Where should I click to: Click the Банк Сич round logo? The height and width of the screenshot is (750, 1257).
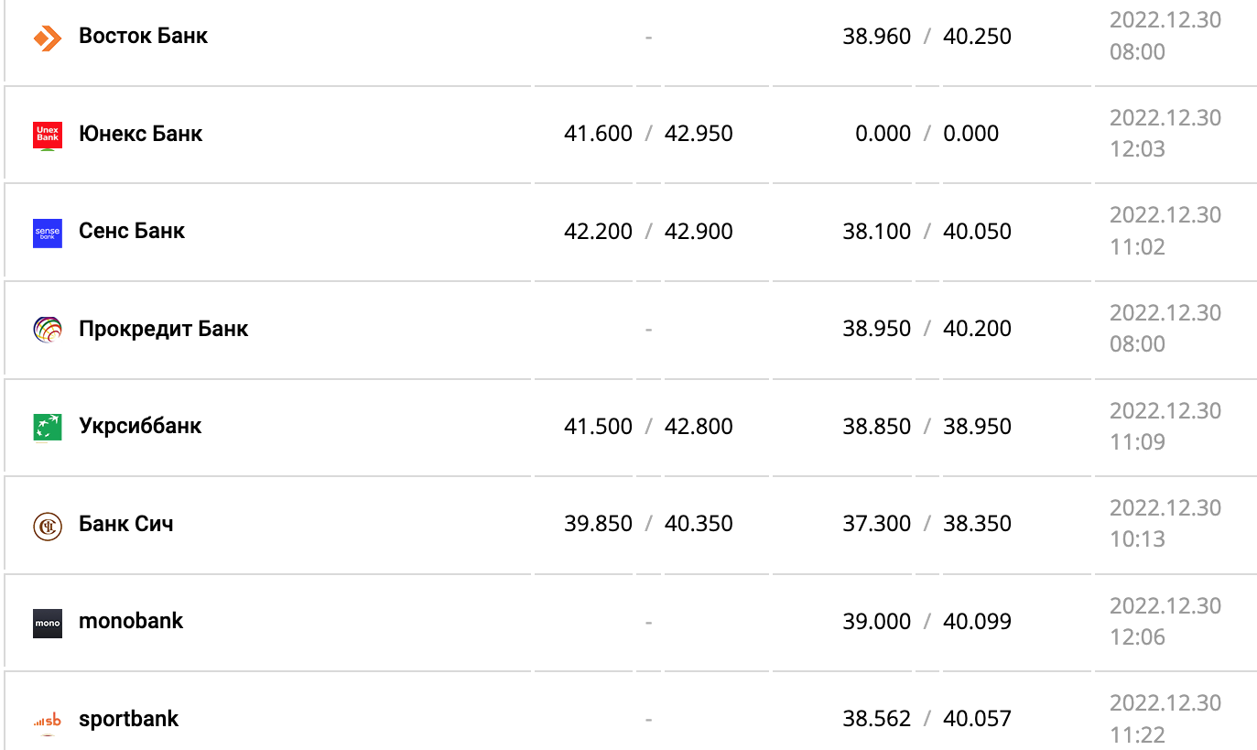[48, 525]
